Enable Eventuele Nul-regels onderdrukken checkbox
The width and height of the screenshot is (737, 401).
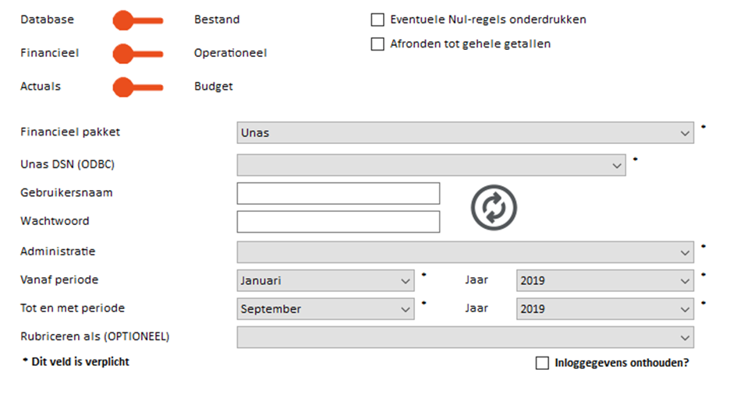[377, 19]
